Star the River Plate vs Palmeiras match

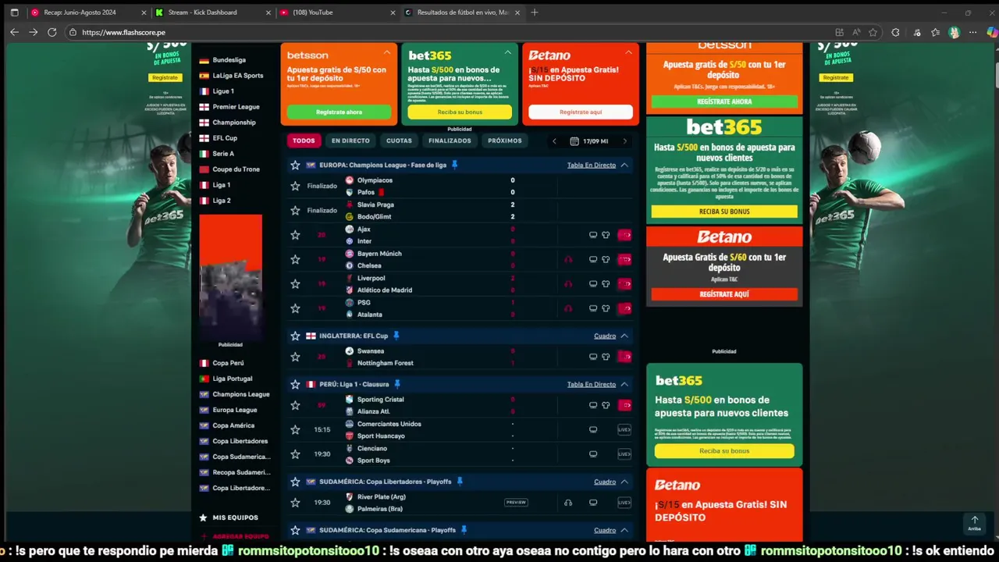pos(295,503)
